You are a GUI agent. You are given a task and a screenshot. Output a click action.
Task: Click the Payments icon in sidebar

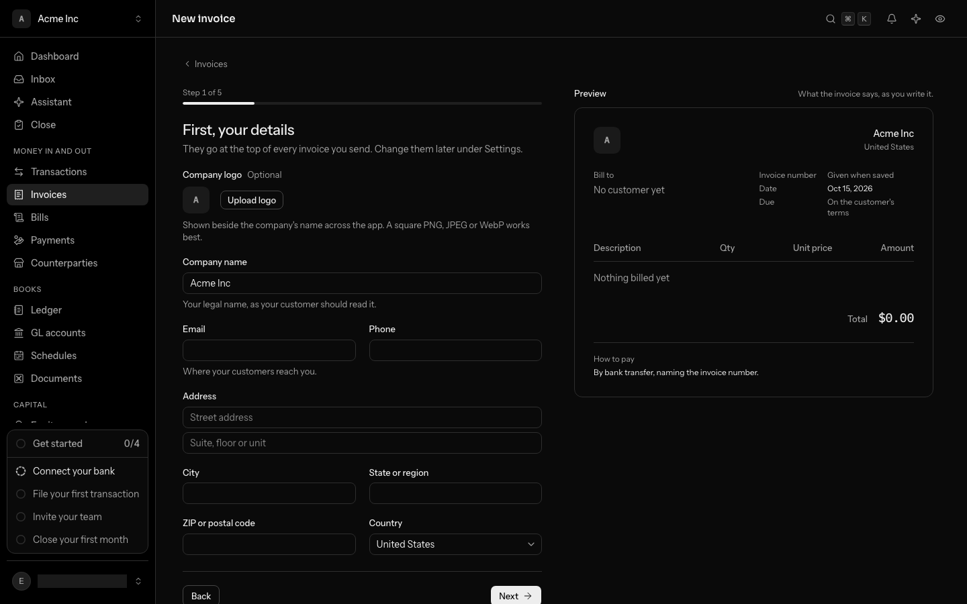click(x=19, y=240)
